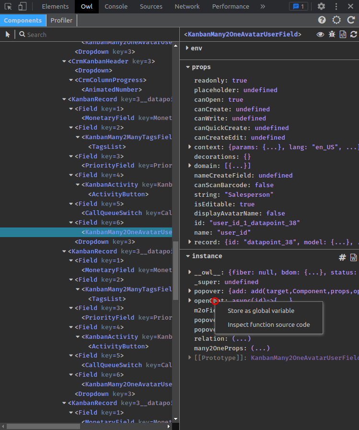Choose Inspect function source code
Viewport: 359px width, 430px height.
tap(268, 325)
